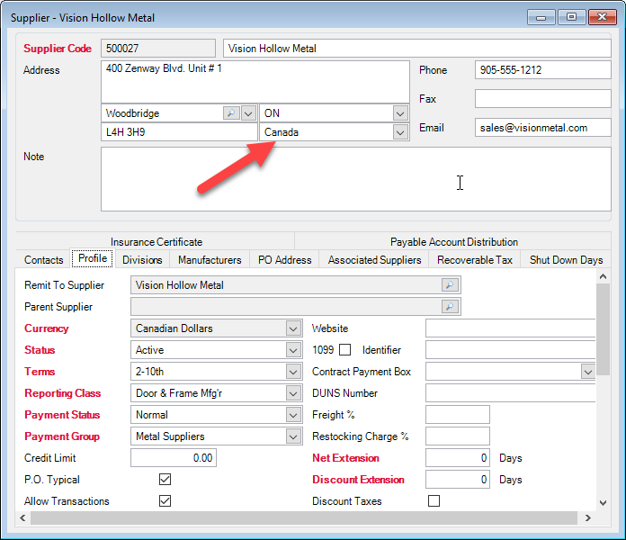Expand the Status dropdown showing Active
Screen dimensions: 626x540
click(x=293, y=350)
